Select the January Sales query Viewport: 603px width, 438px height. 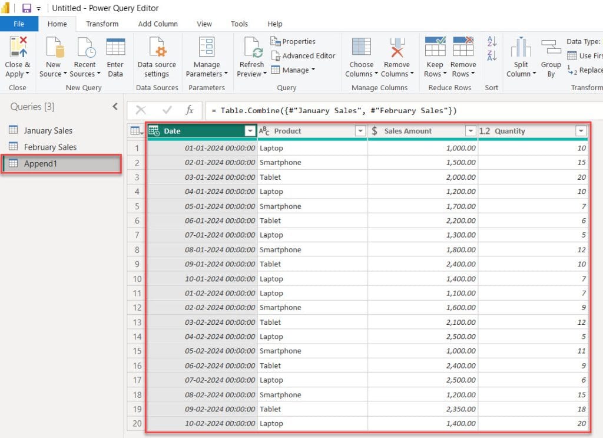61,130
